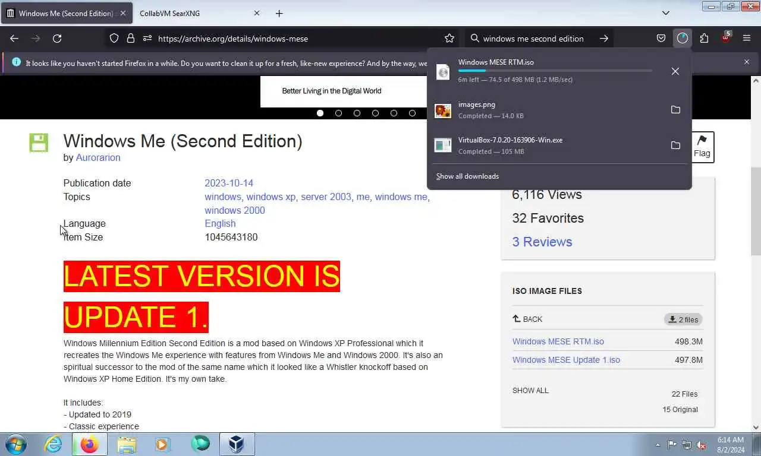This screenshot has width=761, height=456.
Task: Open Action Center flag tray icon
Action: (x=672, y=445)
